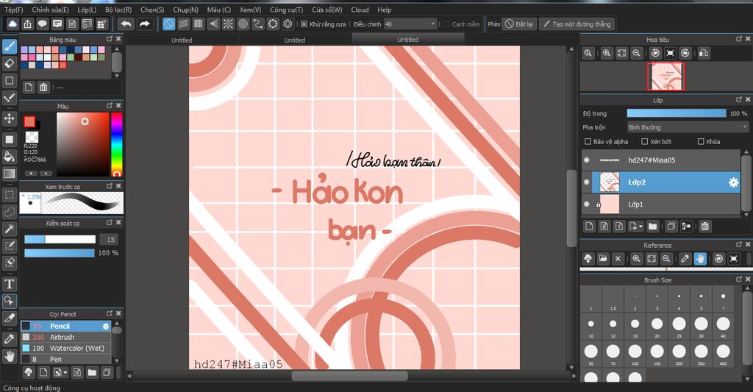Select the Bucket fill tool

(x=9, y=156)
